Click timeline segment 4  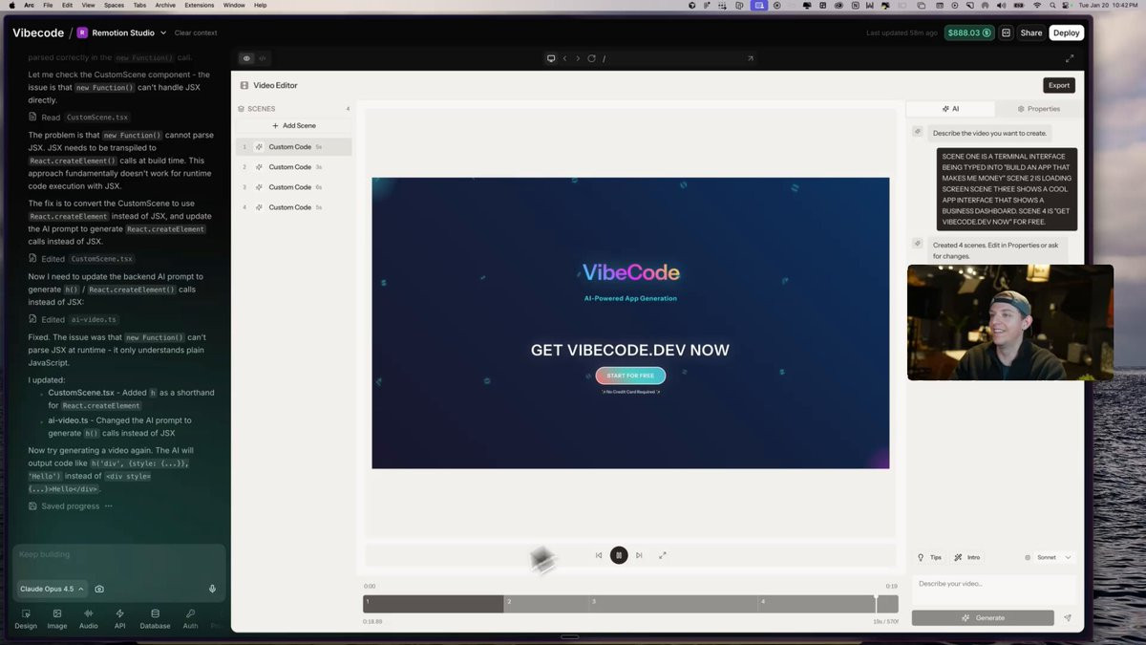(828, 604)
